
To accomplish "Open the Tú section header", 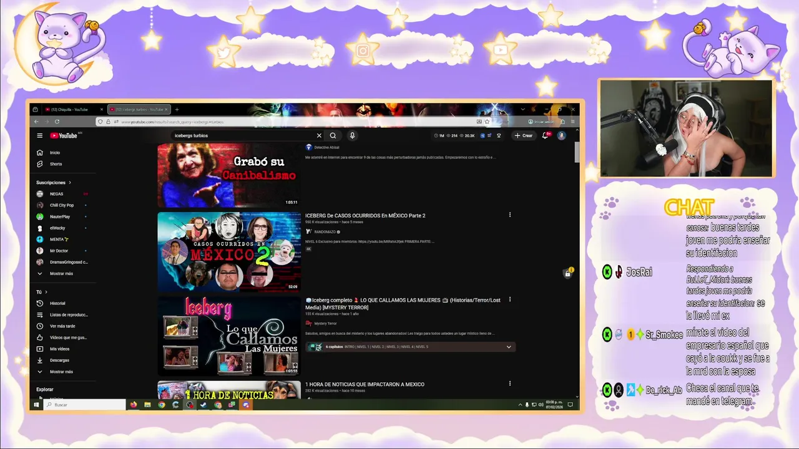I will pos(42,292).
